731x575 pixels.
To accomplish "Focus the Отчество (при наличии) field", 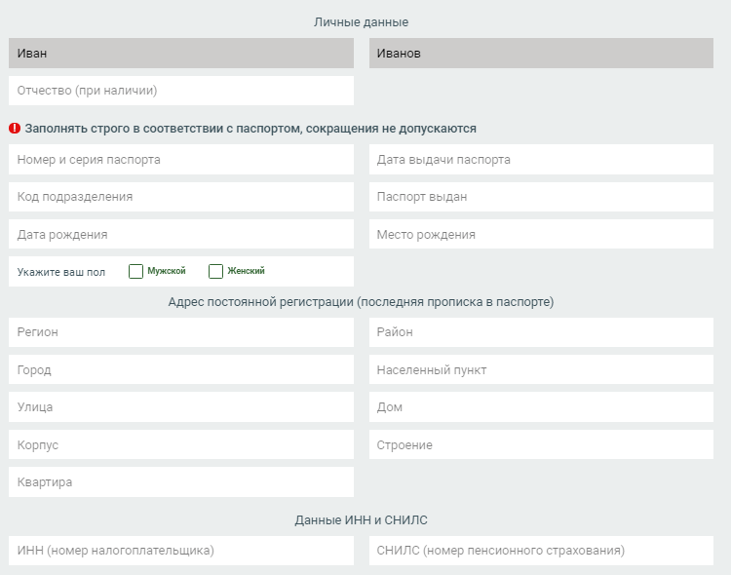I will 181,91.
